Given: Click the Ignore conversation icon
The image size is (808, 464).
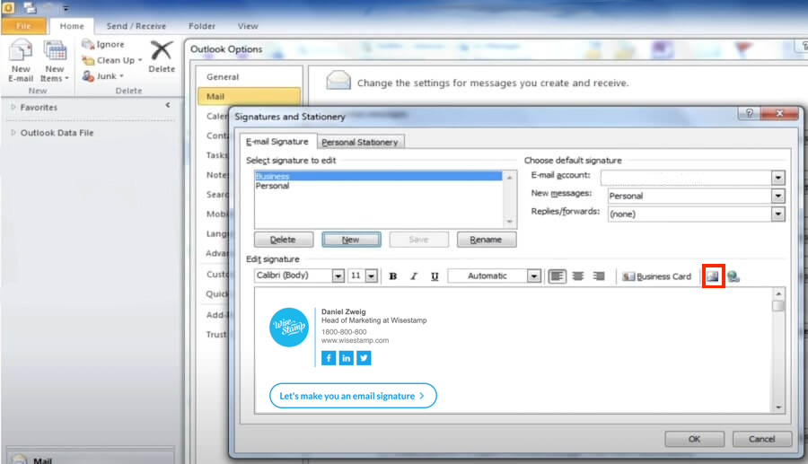Looking at the screenshot, I should pos(88,44).
